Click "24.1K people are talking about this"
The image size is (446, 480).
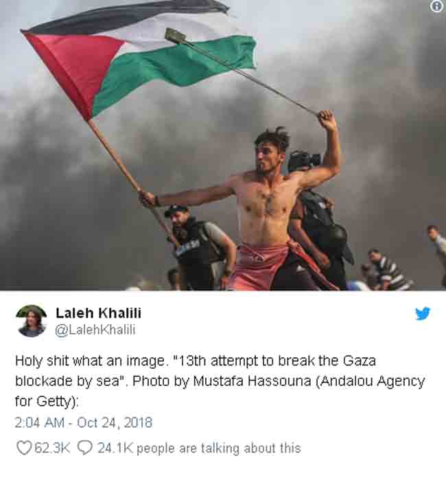coord(199,448)
